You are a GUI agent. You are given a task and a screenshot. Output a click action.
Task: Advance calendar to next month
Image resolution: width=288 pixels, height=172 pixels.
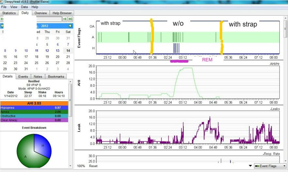[70, 26]
